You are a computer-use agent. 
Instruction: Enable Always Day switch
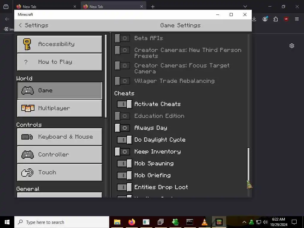pos(122,128)
